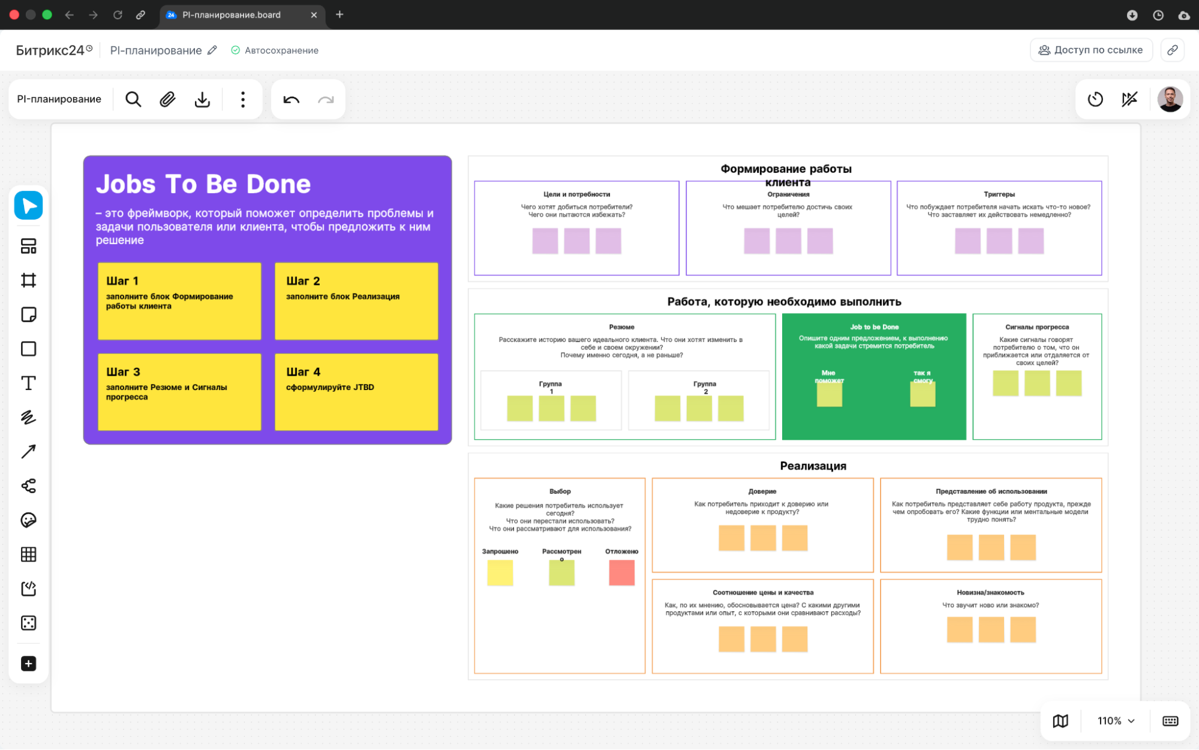Select the arrow connector tool

[28, 451]
